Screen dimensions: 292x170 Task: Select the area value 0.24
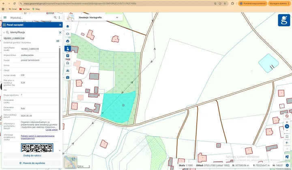tap(23, 83)
